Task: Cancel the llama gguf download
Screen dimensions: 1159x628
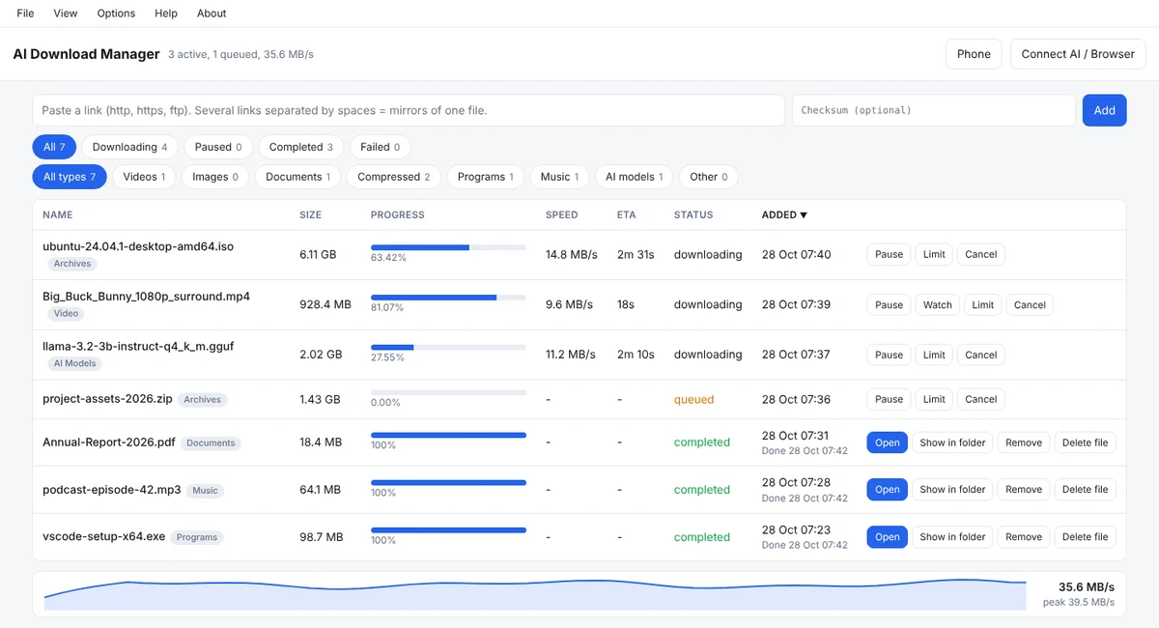Action: (980, 355)
